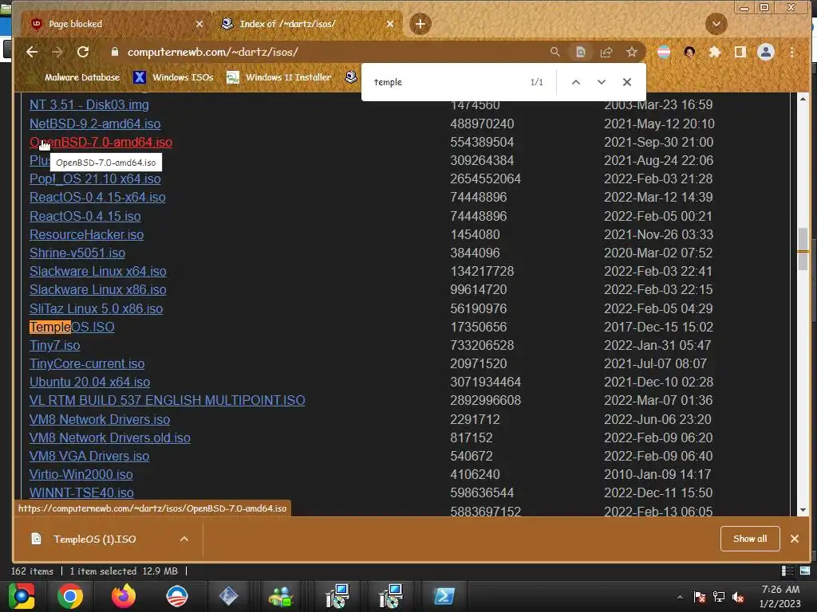This screenshot has width=817, height=612.
Task: Click the striped flag extension icon
Action: [x=664, y=52]
